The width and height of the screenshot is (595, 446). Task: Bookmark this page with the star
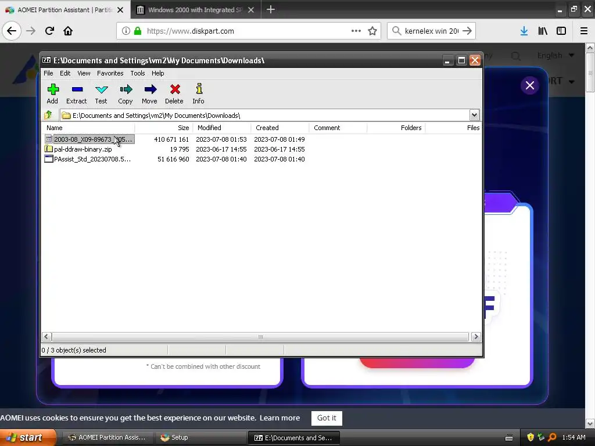click(x=372, y=31)
